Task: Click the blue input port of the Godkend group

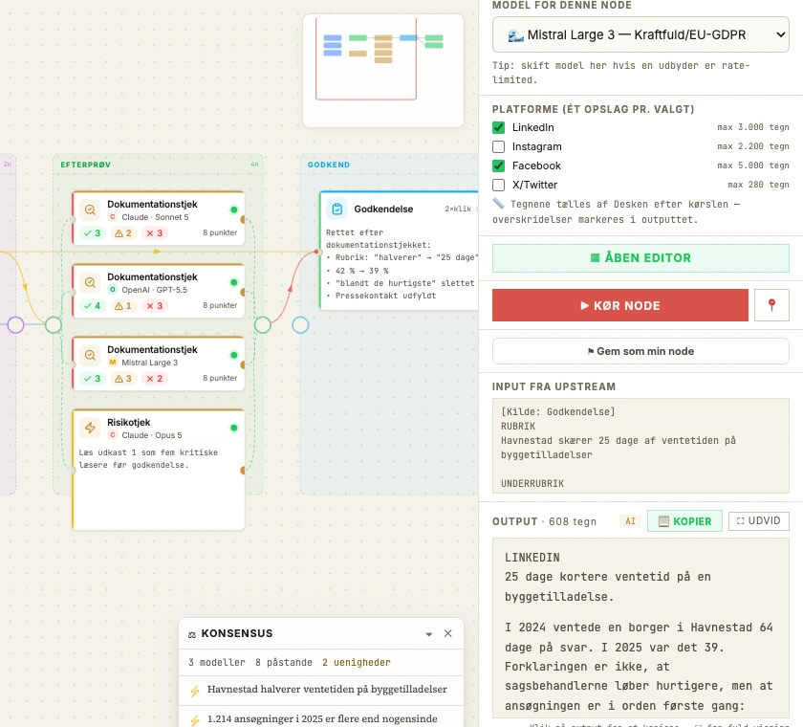Action: click(300, 325)
